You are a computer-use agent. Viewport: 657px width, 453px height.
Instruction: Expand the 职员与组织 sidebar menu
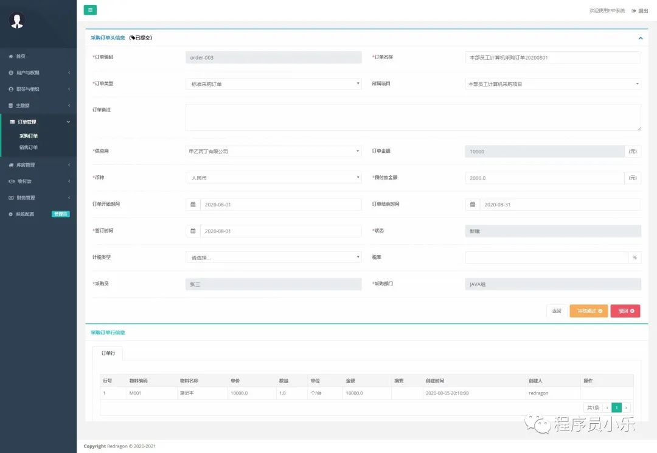tap(38, 89)
